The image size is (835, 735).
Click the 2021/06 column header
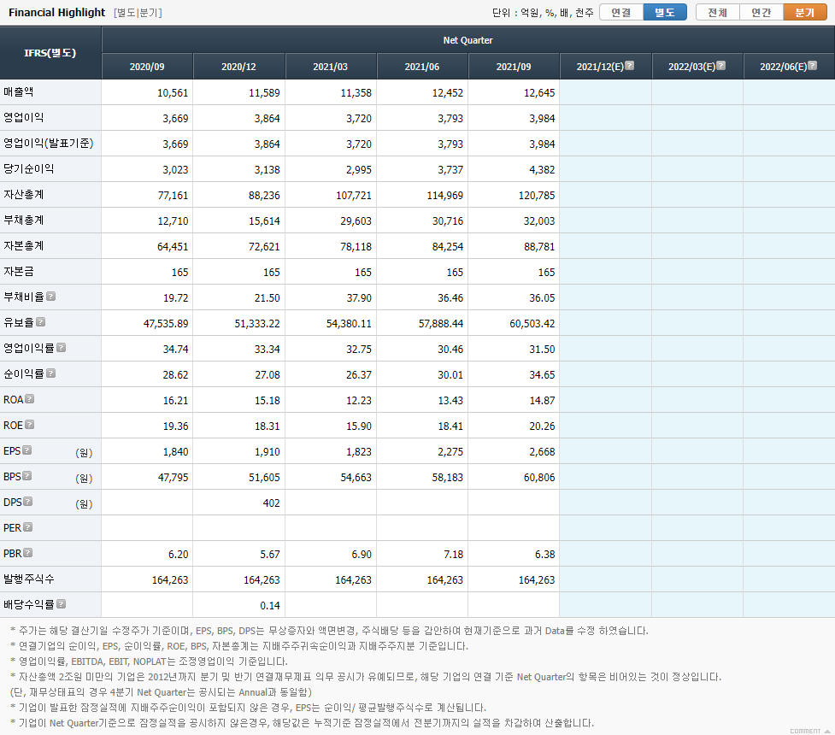click(421, 67)
